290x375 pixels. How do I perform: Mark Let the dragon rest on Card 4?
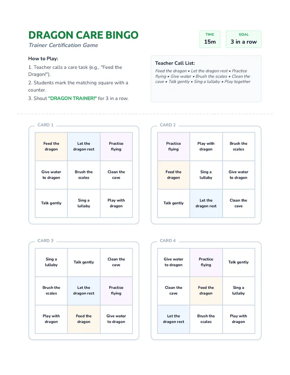(174, 319)
